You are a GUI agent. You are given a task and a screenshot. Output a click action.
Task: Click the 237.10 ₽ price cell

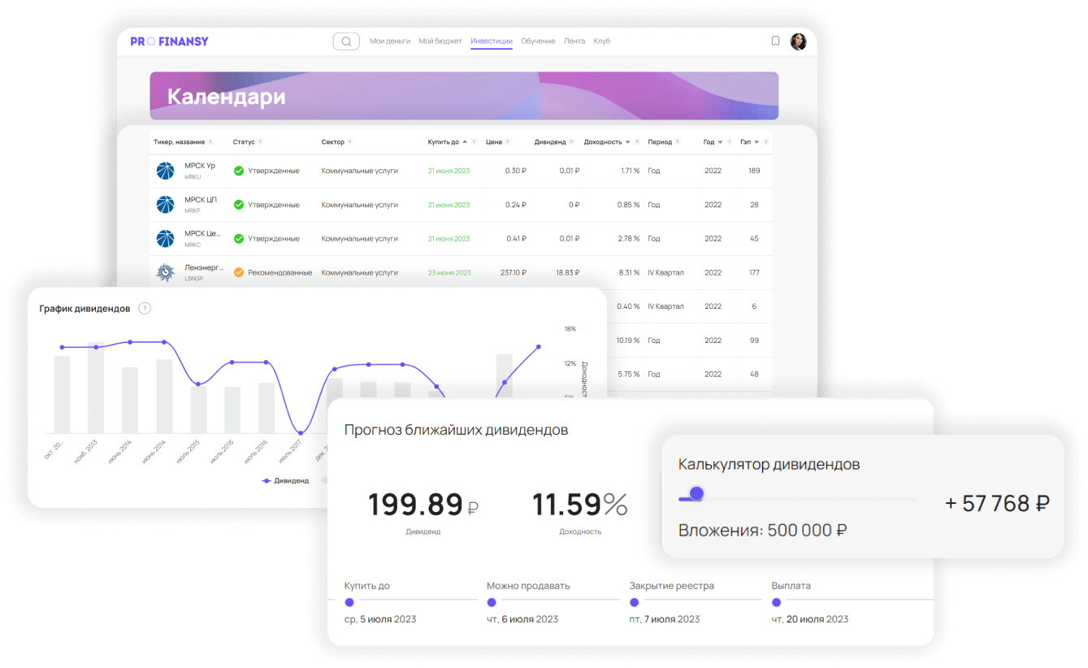513,273
